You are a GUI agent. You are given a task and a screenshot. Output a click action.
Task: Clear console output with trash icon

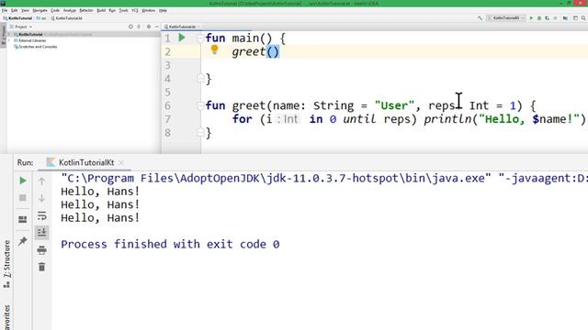(x=41, y=267)
